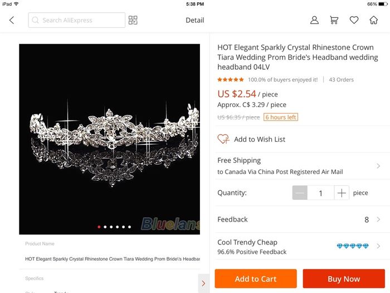Click the Add to Cart button
The height and width of the screenshot is (293, 390).
(x=256, y=278)
